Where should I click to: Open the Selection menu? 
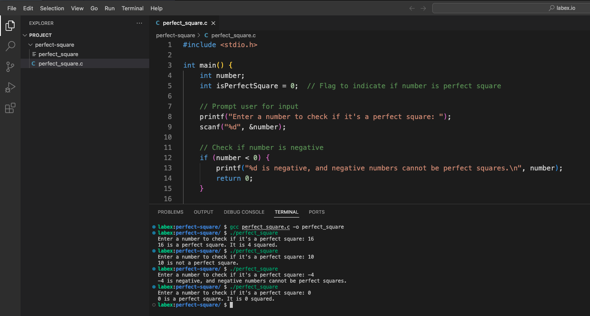tap(52, 8)
